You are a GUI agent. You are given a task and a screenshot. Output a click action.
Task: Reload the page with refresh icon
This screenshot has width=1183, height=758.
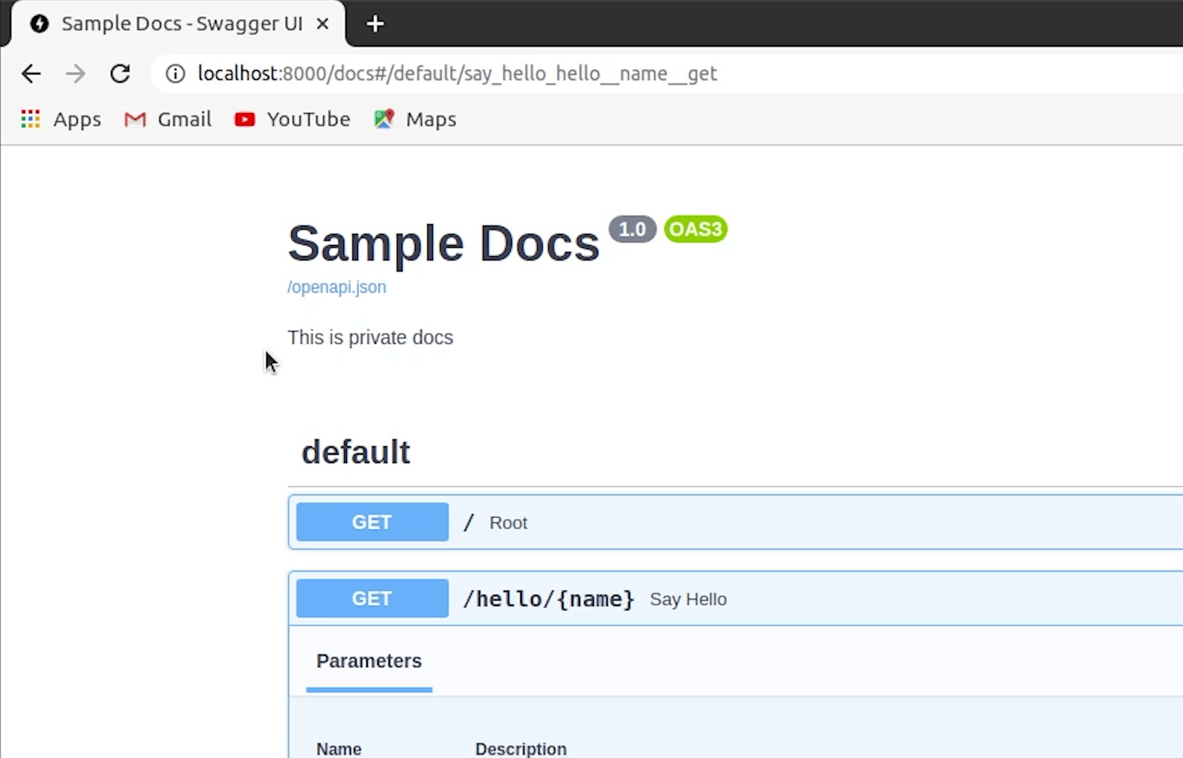coord(120,74)
